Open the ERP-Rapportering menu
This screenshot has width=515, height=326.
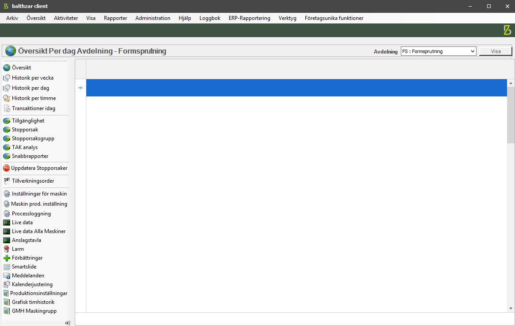250,18
